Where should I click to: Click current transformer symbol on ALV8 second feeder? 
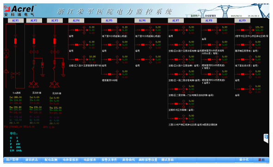pyautogui.click(x=217, y=45)
